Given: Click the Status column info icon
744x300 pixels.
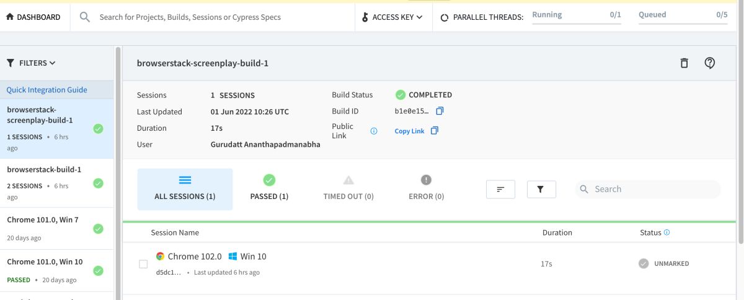Looking at the screenshot, I should click(x=667, y=232).
